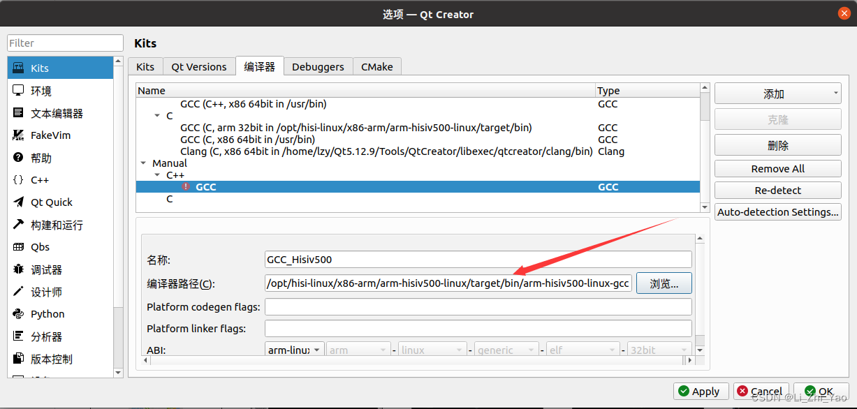Image resolution: width=857 pixels, height=409 pixels.
Task: Switch to the Debuggers tab
Action: [x=318, y=66]
